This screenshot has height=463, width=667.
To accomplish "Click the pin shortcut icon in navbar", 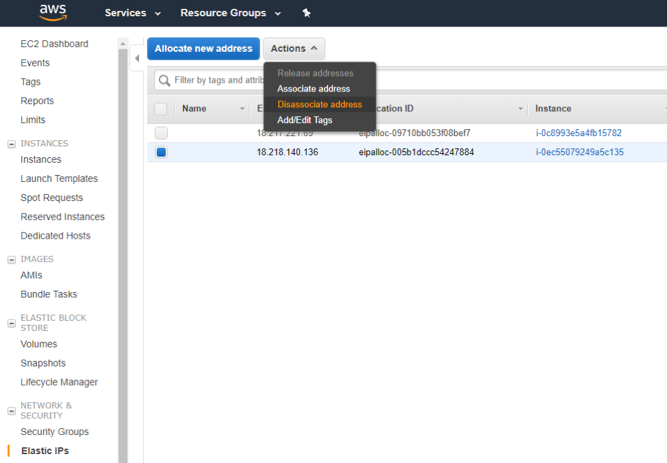I will (x=306, y=13).
